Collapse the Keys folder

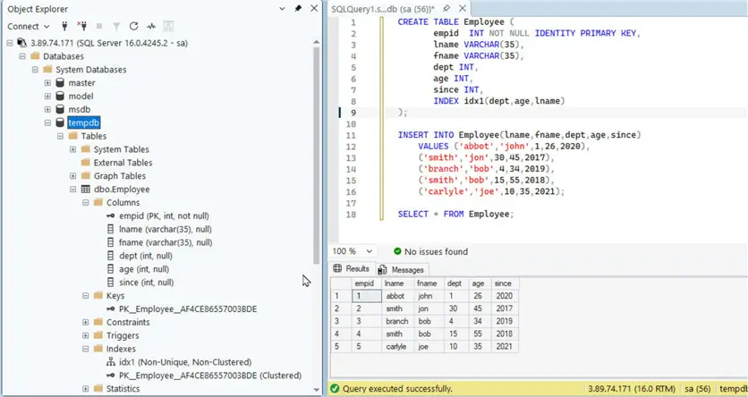coord(85,295)
